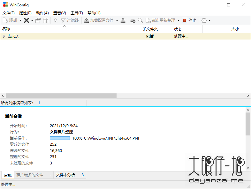
Task: Click Status (状态) column header
Action: tap(187, 29)
